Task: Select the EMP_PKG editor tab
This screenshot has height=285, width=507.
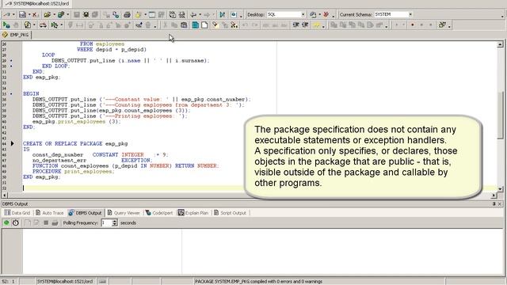Action: click(x=16, y=35)
